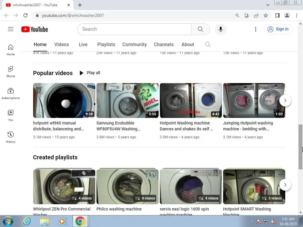Reload the page
Screen dimensions: 303x227
[25, 15]
